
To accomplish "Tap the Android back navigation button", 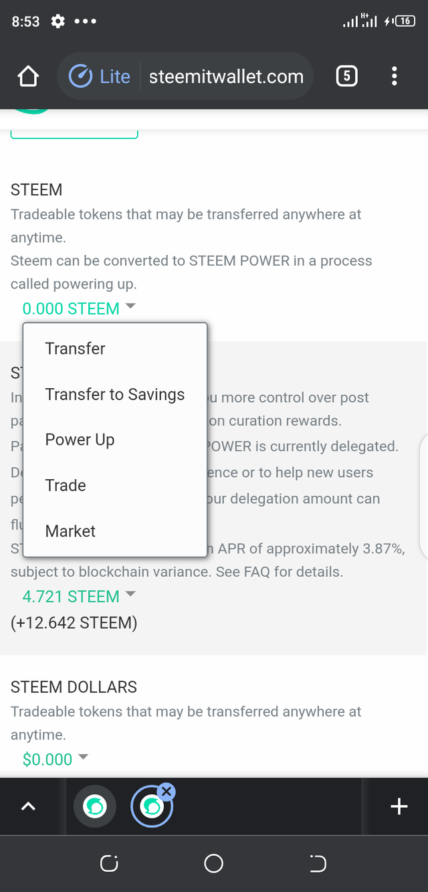I will [x=318, y=864].
